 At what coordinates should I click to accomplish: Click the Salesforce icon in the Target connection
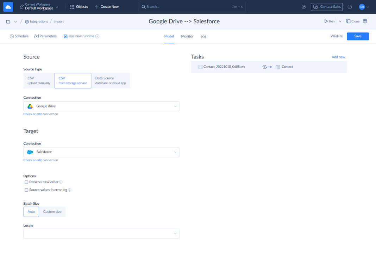point(30,152)
